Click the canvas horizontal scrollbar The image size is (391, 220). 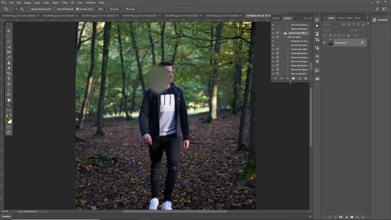(x=175, y=211)
